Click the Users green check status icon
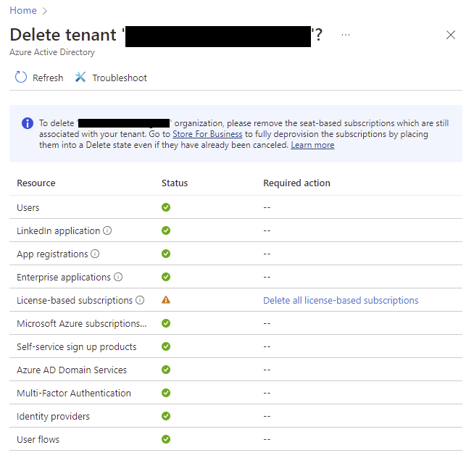This screenshot has width=474, height=466. (x=166, y=207)
